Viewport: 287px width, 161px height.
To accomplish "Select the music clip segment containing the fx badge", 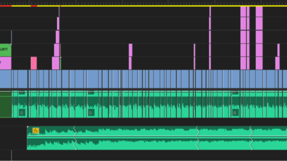I will click(x=51, y=138).
